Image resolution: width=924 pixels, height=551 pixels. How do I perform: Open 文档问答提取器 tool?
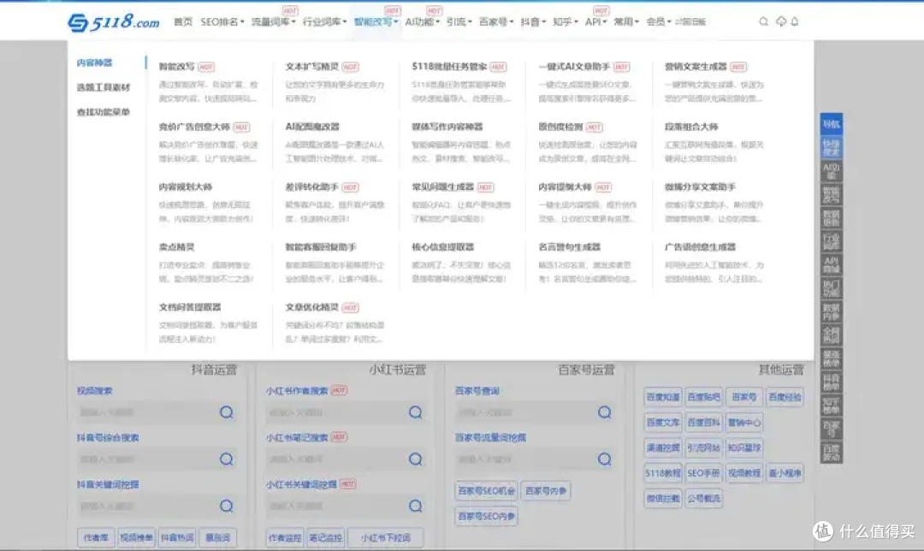190,307
